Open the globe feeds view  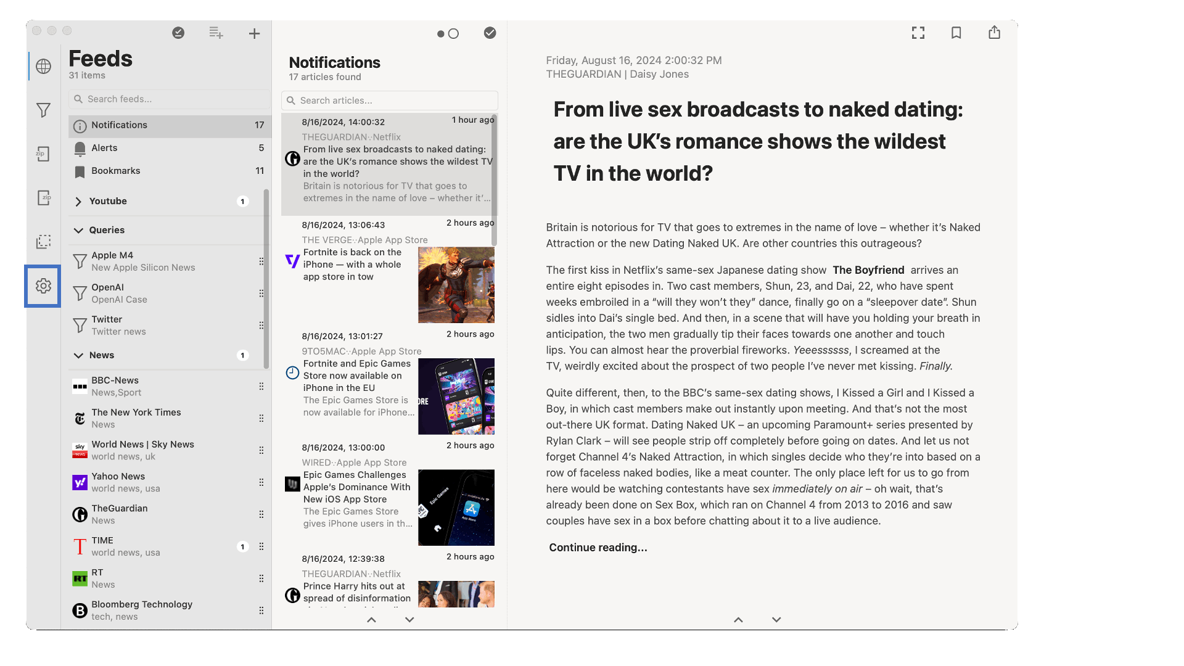point(43,67)
